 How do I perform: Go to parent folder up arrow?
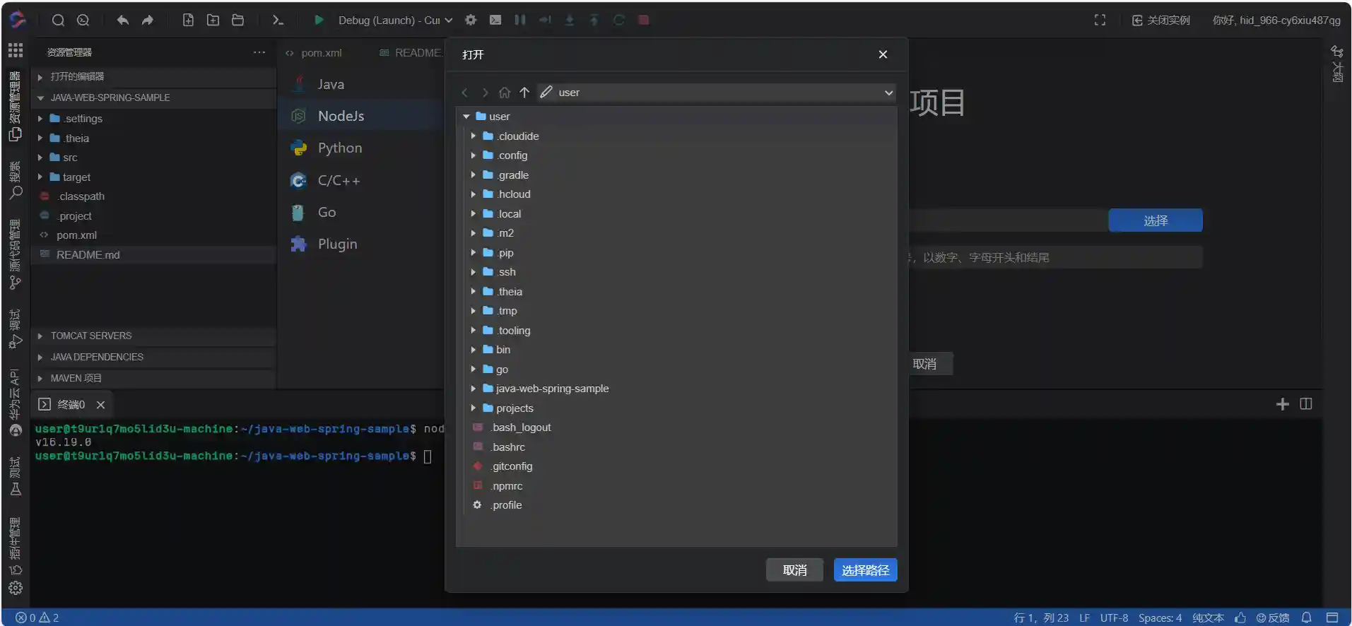524,93
